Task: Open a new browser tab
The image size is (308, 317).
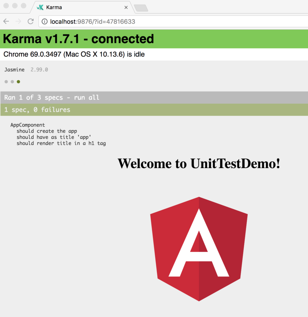Action: point(141,7)
